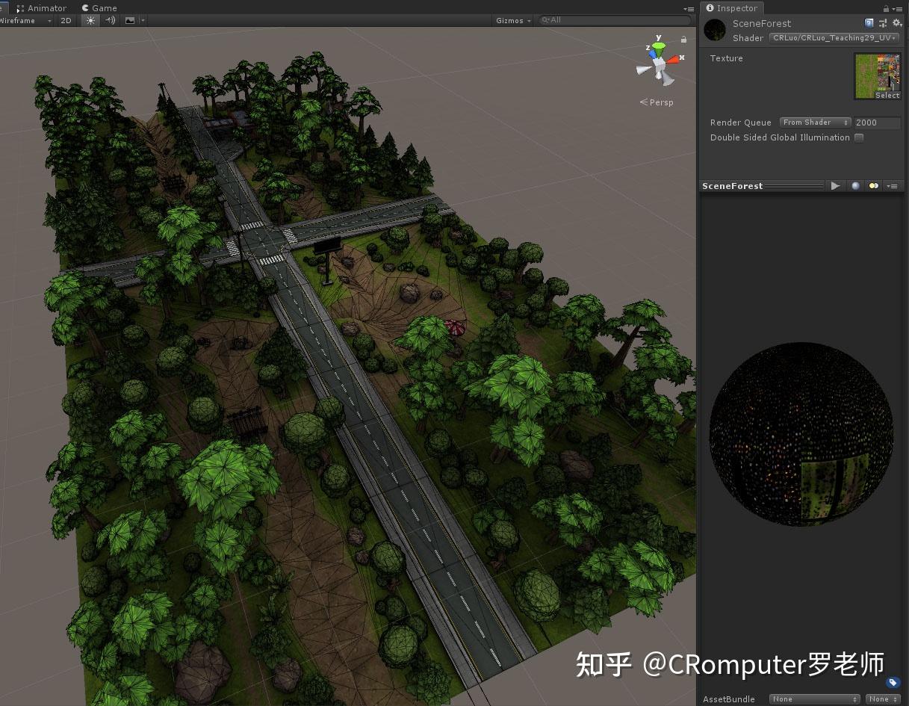909x706 pixels.
Task: Toggle preview lighting in the SceneForest preview bar
Action: [x=873, y=185]
